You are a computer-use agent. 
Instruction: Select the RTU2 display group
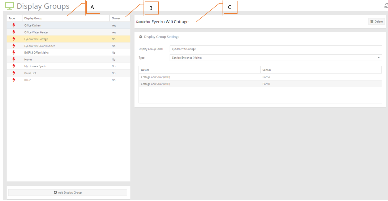pyautogui.click(x=68, y=80)
